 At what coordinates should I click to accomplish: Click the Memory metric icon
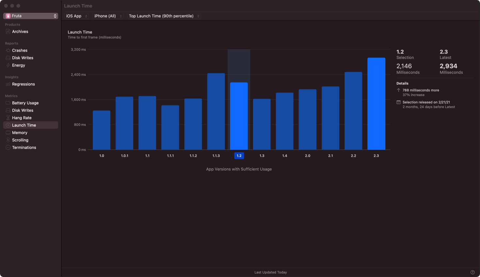tap(8, 133)
